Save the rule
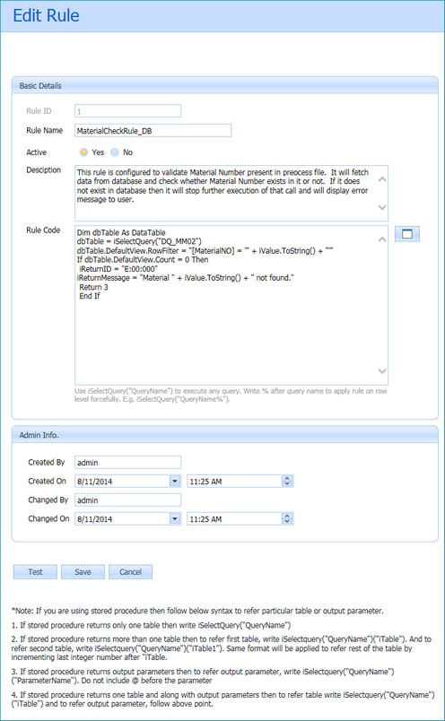This screenshot has height=721, width=445. [83, 572]
